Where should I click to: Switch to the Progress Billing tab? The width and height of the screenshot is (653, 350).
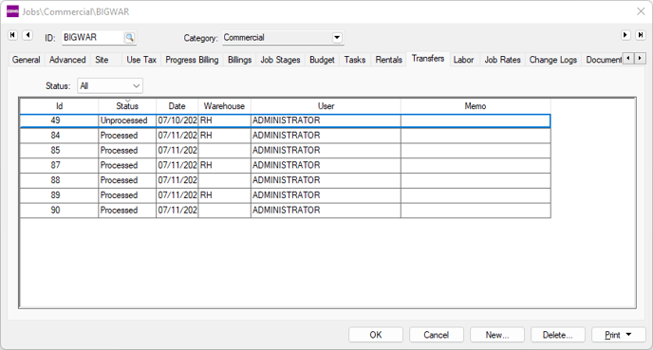point(192,60)
